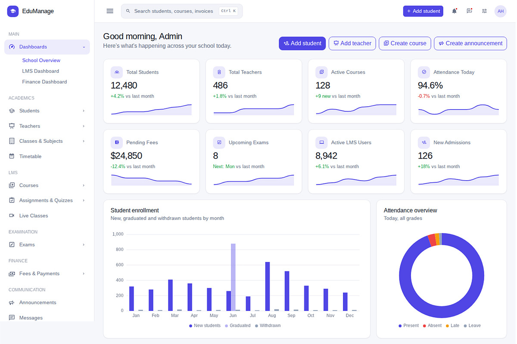
Task: Toggle Withdrawn series in chart legend
Action: (268, 326)
